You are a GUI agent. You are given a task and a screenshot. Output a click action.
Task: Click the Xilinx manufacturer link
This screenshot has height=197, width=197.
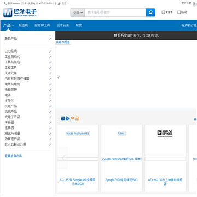click(121, 134)
